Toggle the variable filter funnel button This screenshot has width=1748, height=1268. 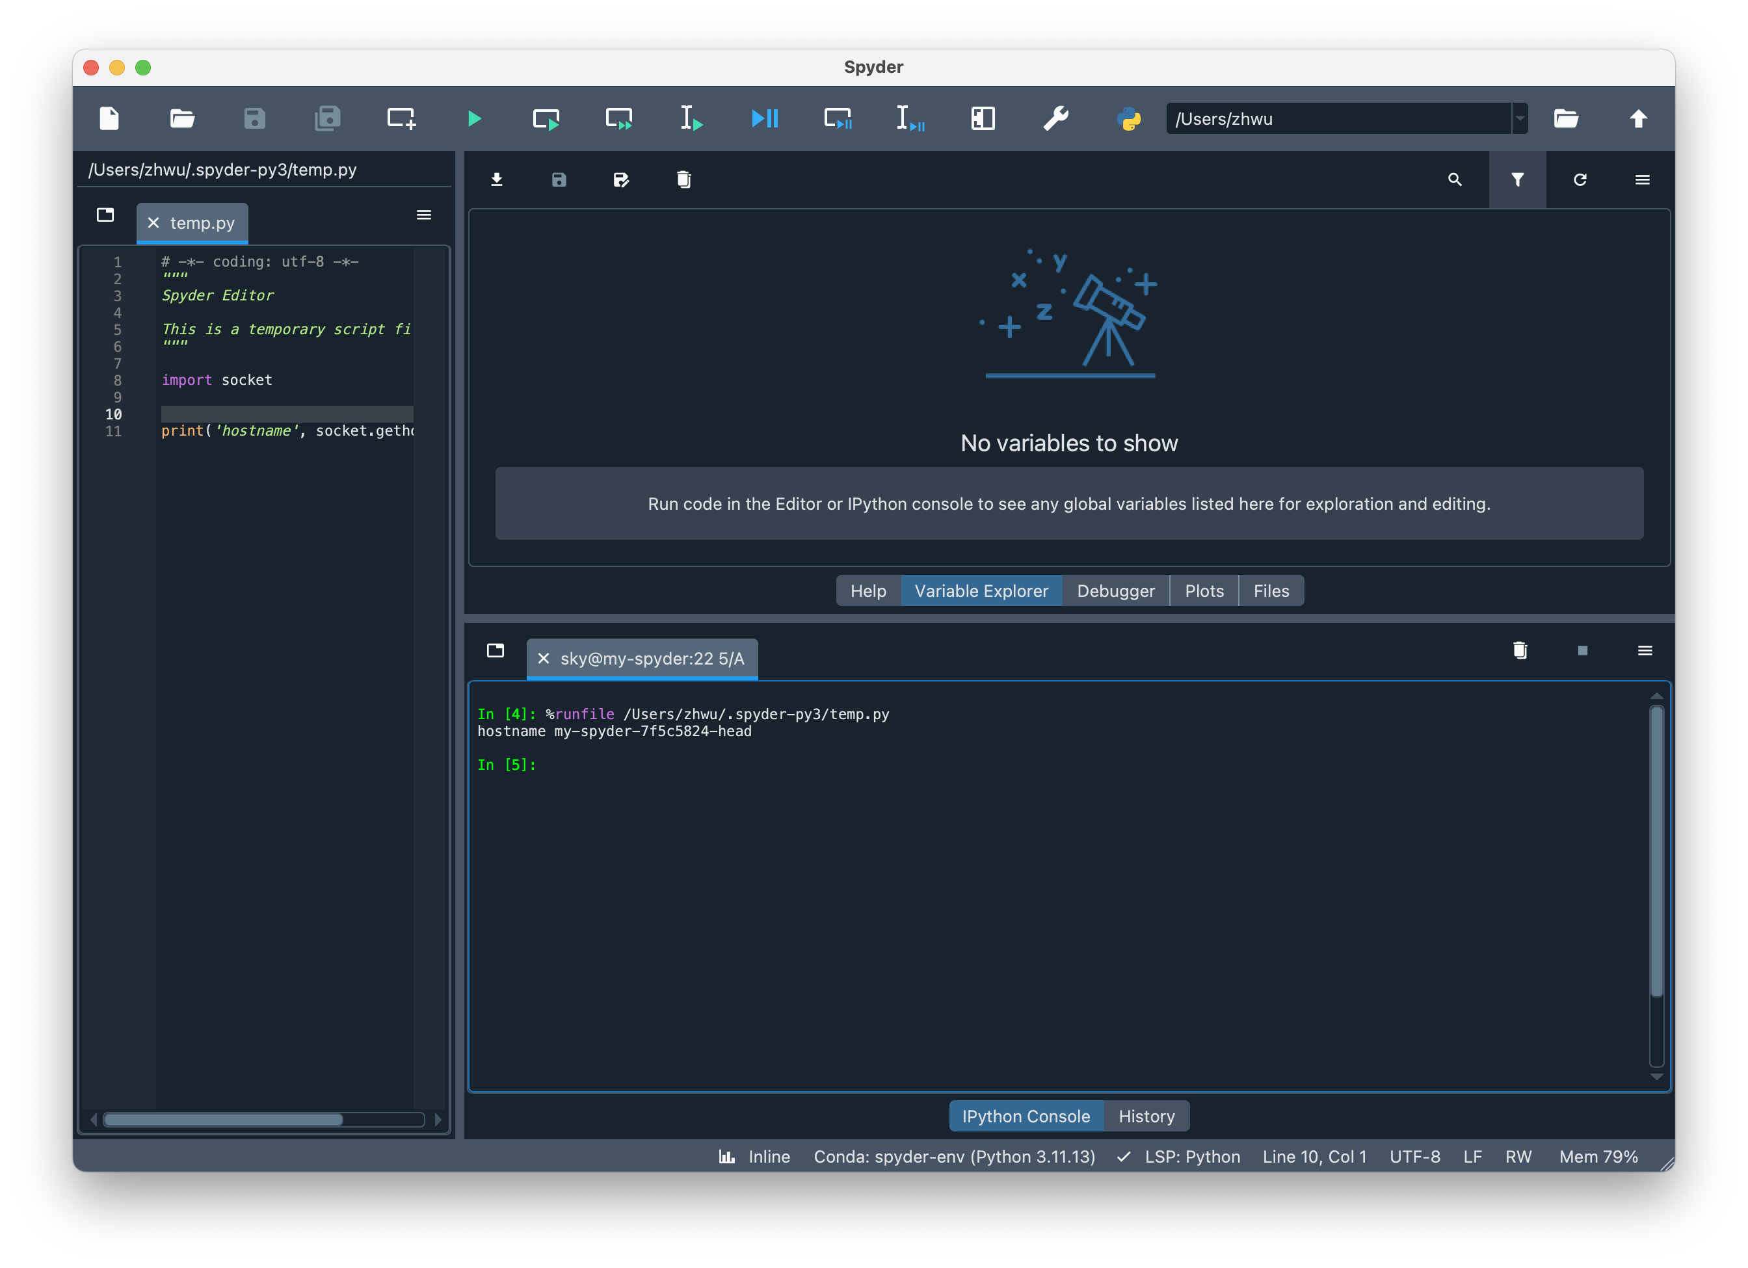pos(1516,179)
